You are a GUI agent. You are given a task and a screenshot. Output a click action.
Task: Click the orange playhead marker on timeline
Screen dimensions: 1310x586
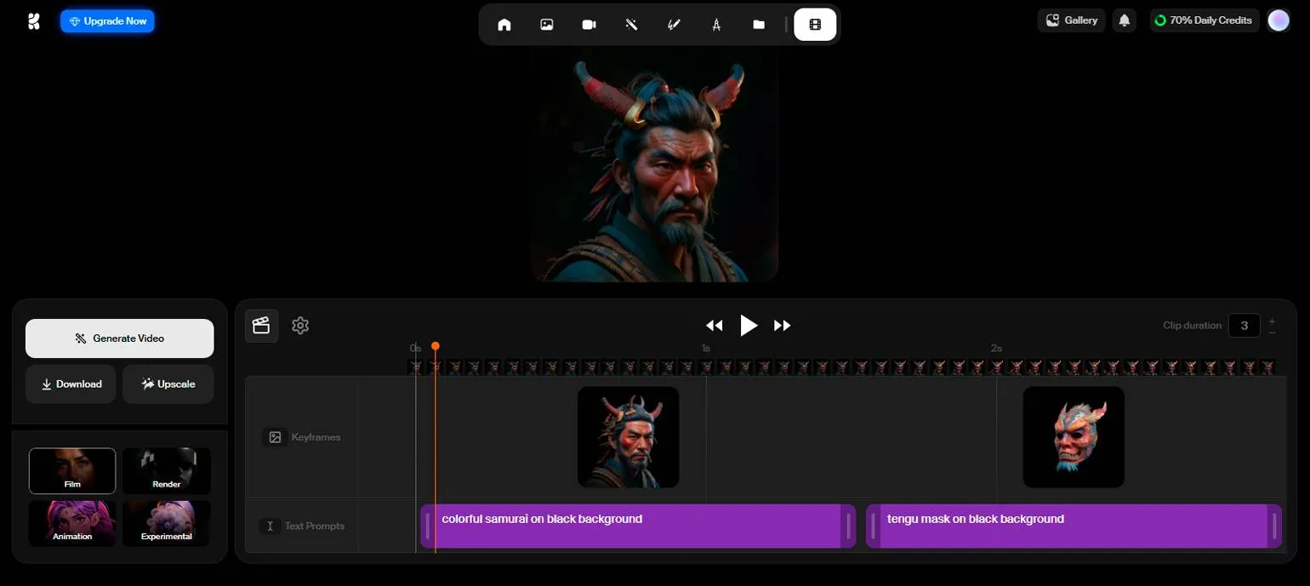coord(436,346)
